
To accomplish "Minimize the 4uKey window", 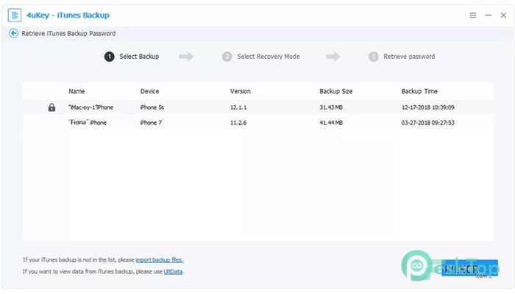I will click(x=488, y=15).
